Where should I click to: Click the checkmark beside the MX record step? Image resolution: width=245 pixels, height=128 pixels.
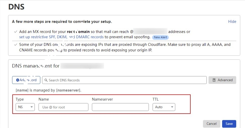(16, 32)
